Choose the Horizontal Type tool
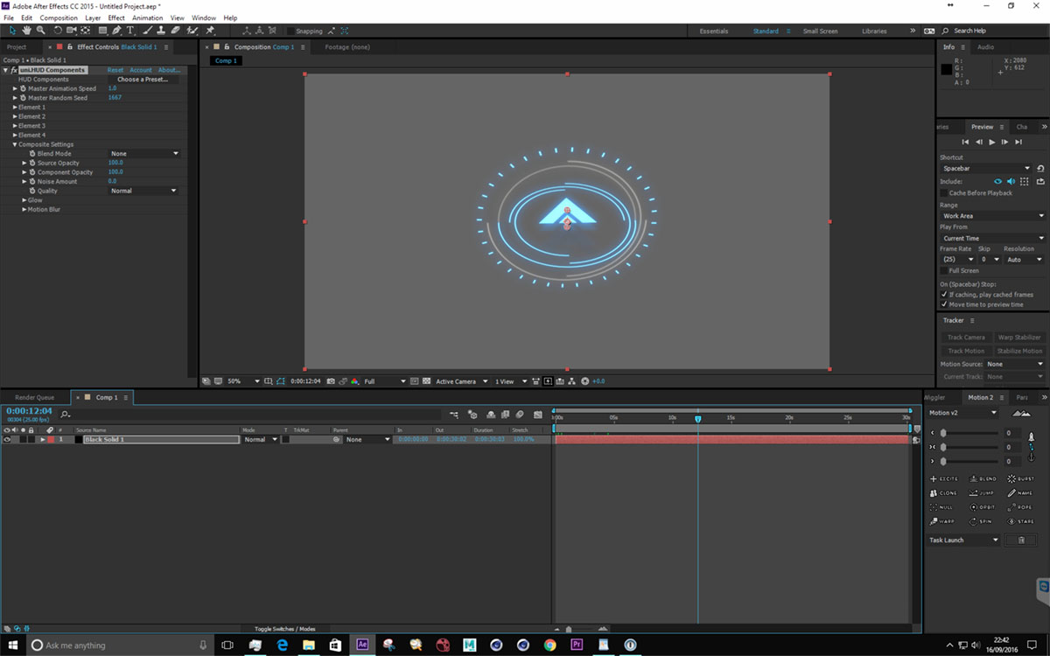Image resolution: width=1050 pixels, height=656 pixels. point(130,31)
